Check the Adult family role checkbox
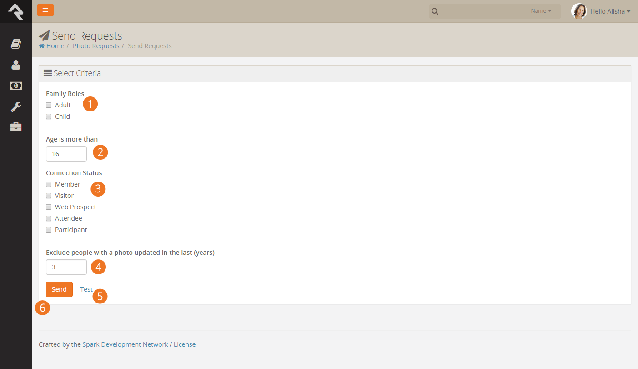The width and height of the screenshot is (638, 369). (49, 105)
